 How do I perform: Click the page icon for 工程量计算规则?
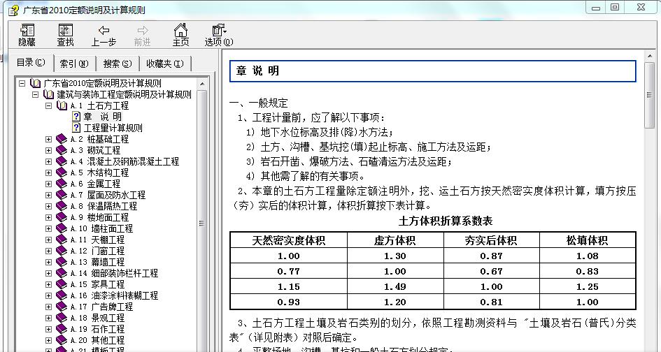[76, 128]
